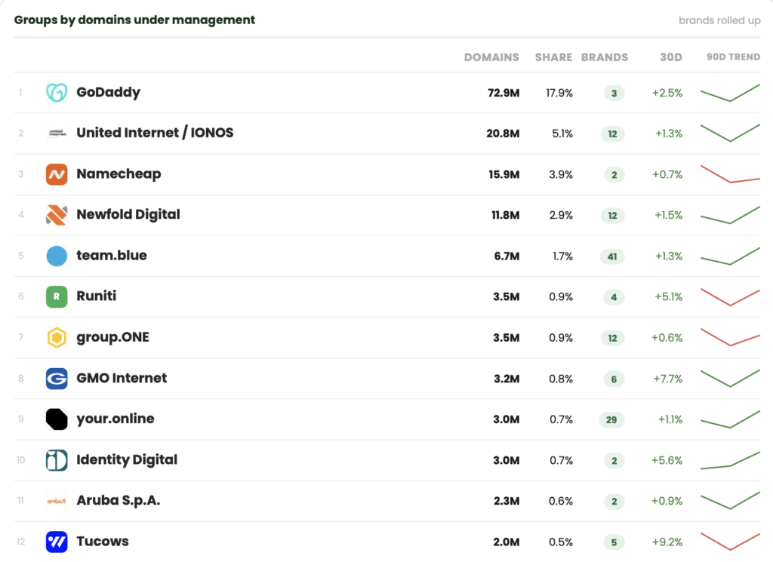
Task: Click the Aruba S.p.A. logo icon
Action: point(57,501)
